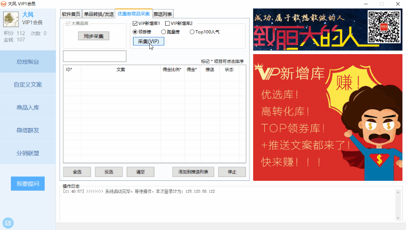The image size is (406, 230).
Task: Click the 反选 button
Action: (x=109, y=172)
